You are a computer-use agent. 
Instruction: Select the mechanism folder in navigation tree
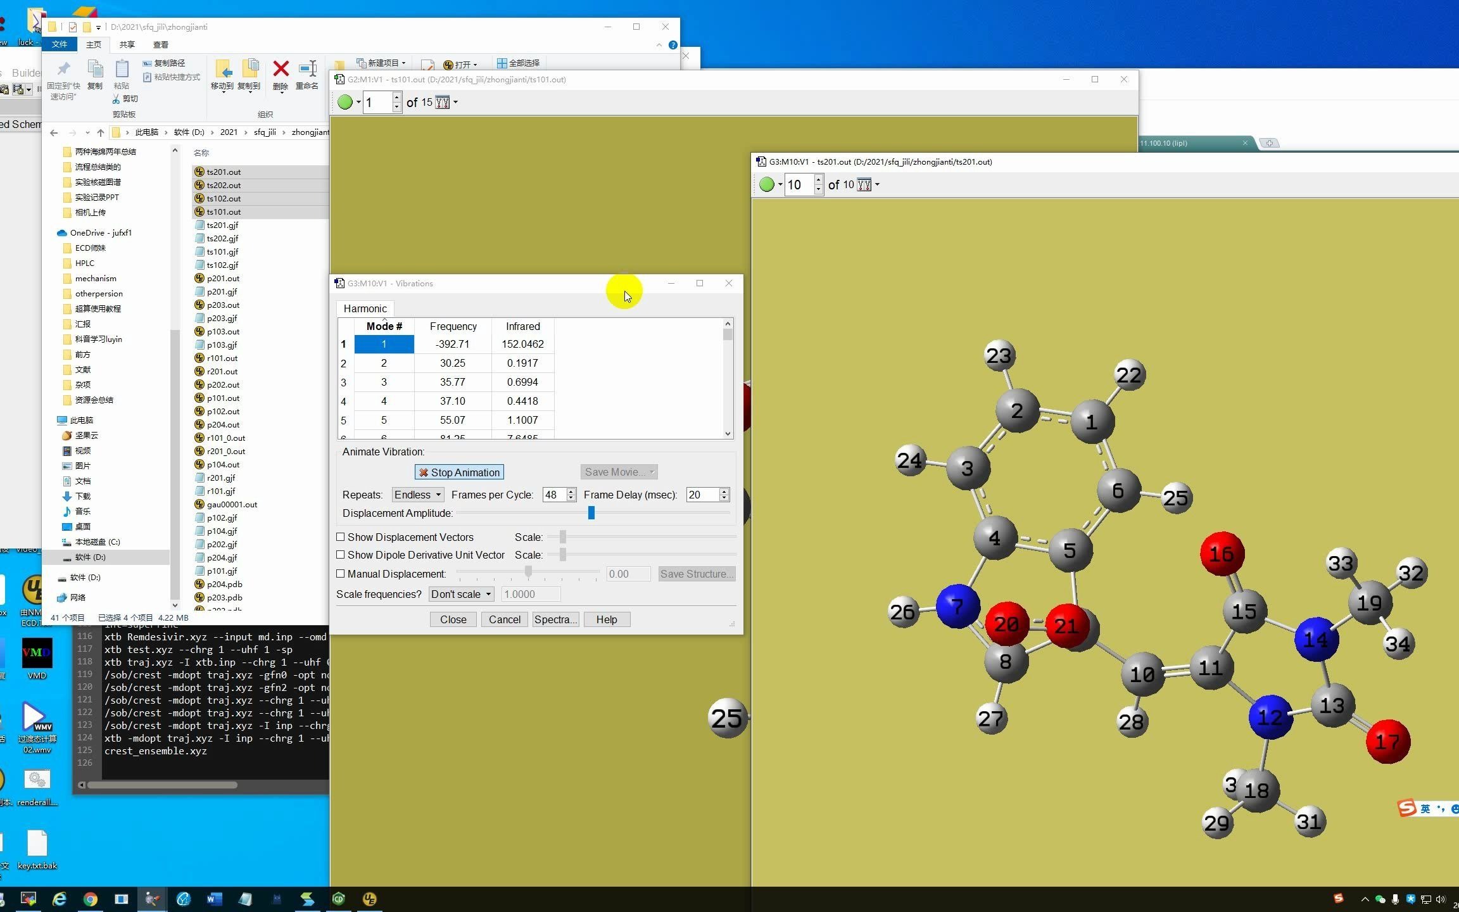(x=95, y=279)
